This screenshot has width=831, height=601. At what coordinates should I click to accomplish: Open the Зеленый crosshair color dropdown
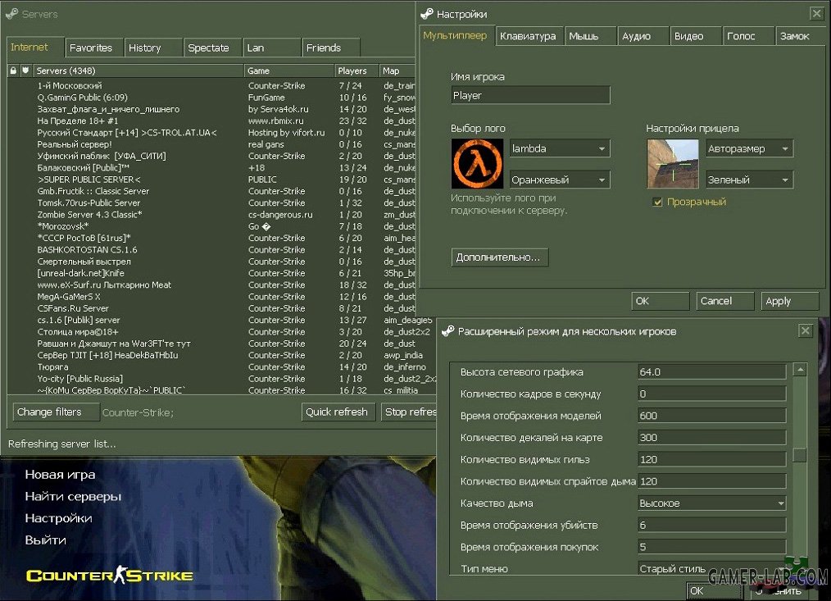click(x=749, y=180)
